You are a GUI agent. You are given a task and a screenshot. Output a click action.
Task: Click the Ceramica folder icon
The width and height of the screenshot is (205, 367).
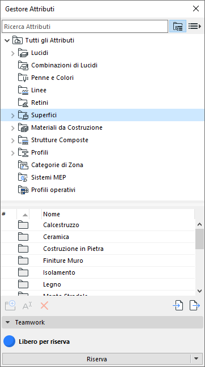(23, 237)
